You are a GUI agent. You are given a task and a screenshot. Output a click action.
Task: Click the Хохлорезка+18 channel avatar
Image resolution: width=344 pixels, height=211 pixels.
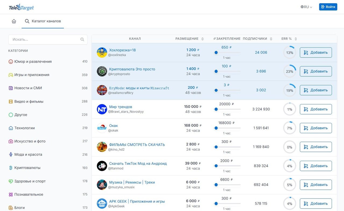point(102,52)
